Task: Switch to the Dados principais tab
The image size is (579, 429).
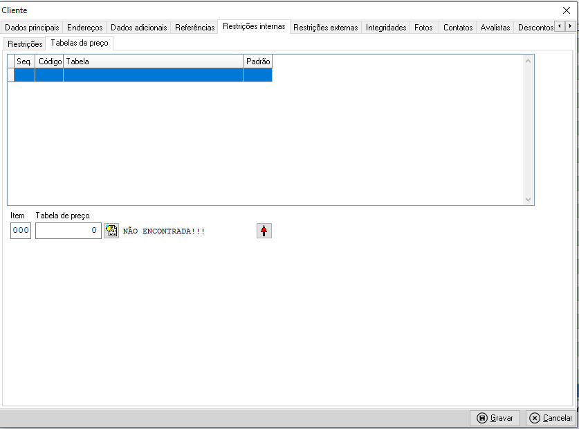Action: click(32, 28)
